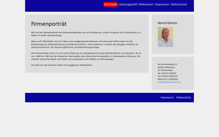This screenshot has height=137, width=219.
Task: Click the Bernd Kleiner name heading
Action: (x=168, y=23)
